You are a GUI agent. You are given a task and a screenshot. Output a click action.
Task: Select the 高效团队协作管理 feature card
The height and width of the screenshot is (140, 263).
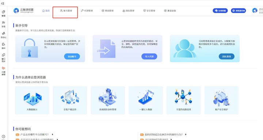click(x=108, y=100)
